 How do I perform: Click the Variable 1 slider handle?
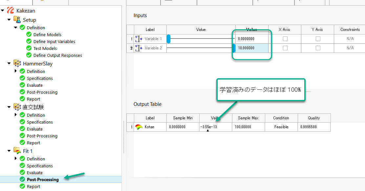point(169,39)
